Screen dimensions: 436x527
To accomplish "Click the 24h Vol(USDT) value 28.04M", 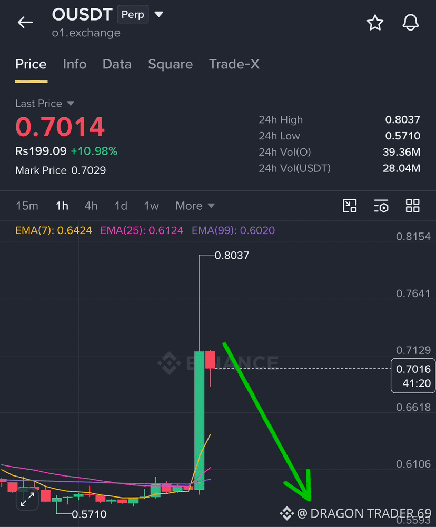I will point(401,168).
